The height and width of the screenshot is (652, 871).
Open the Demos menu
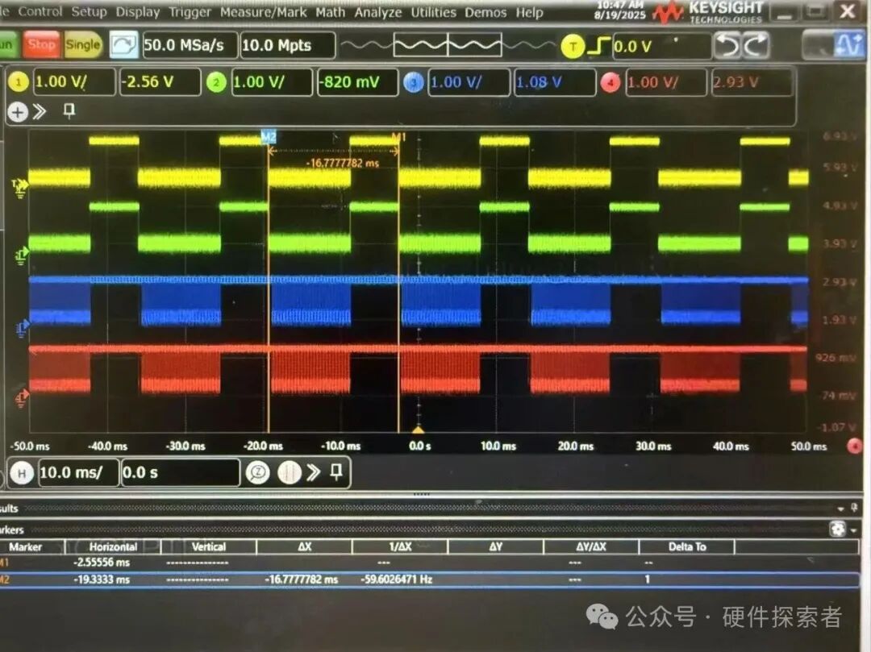pos(486,12)
